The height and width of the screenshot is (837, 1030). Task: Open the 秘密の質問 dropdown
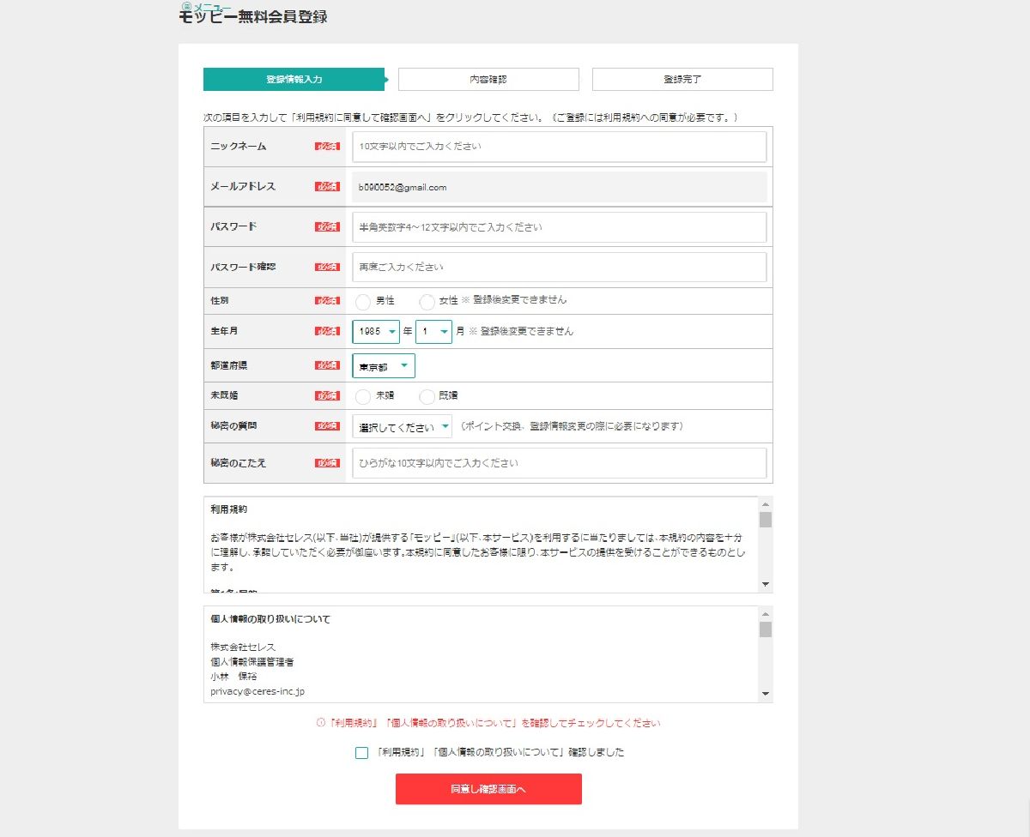402,426
